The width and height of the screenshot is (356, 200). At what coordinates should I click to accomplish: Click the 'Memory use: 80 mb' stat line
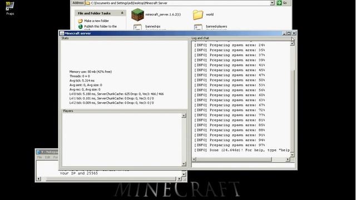point(91,72)
